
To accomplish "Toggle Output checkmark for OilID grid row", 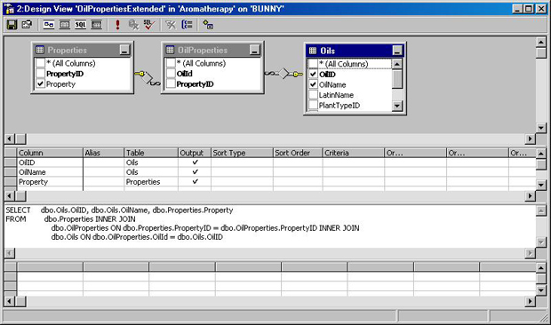I will (x=195, y=162).
